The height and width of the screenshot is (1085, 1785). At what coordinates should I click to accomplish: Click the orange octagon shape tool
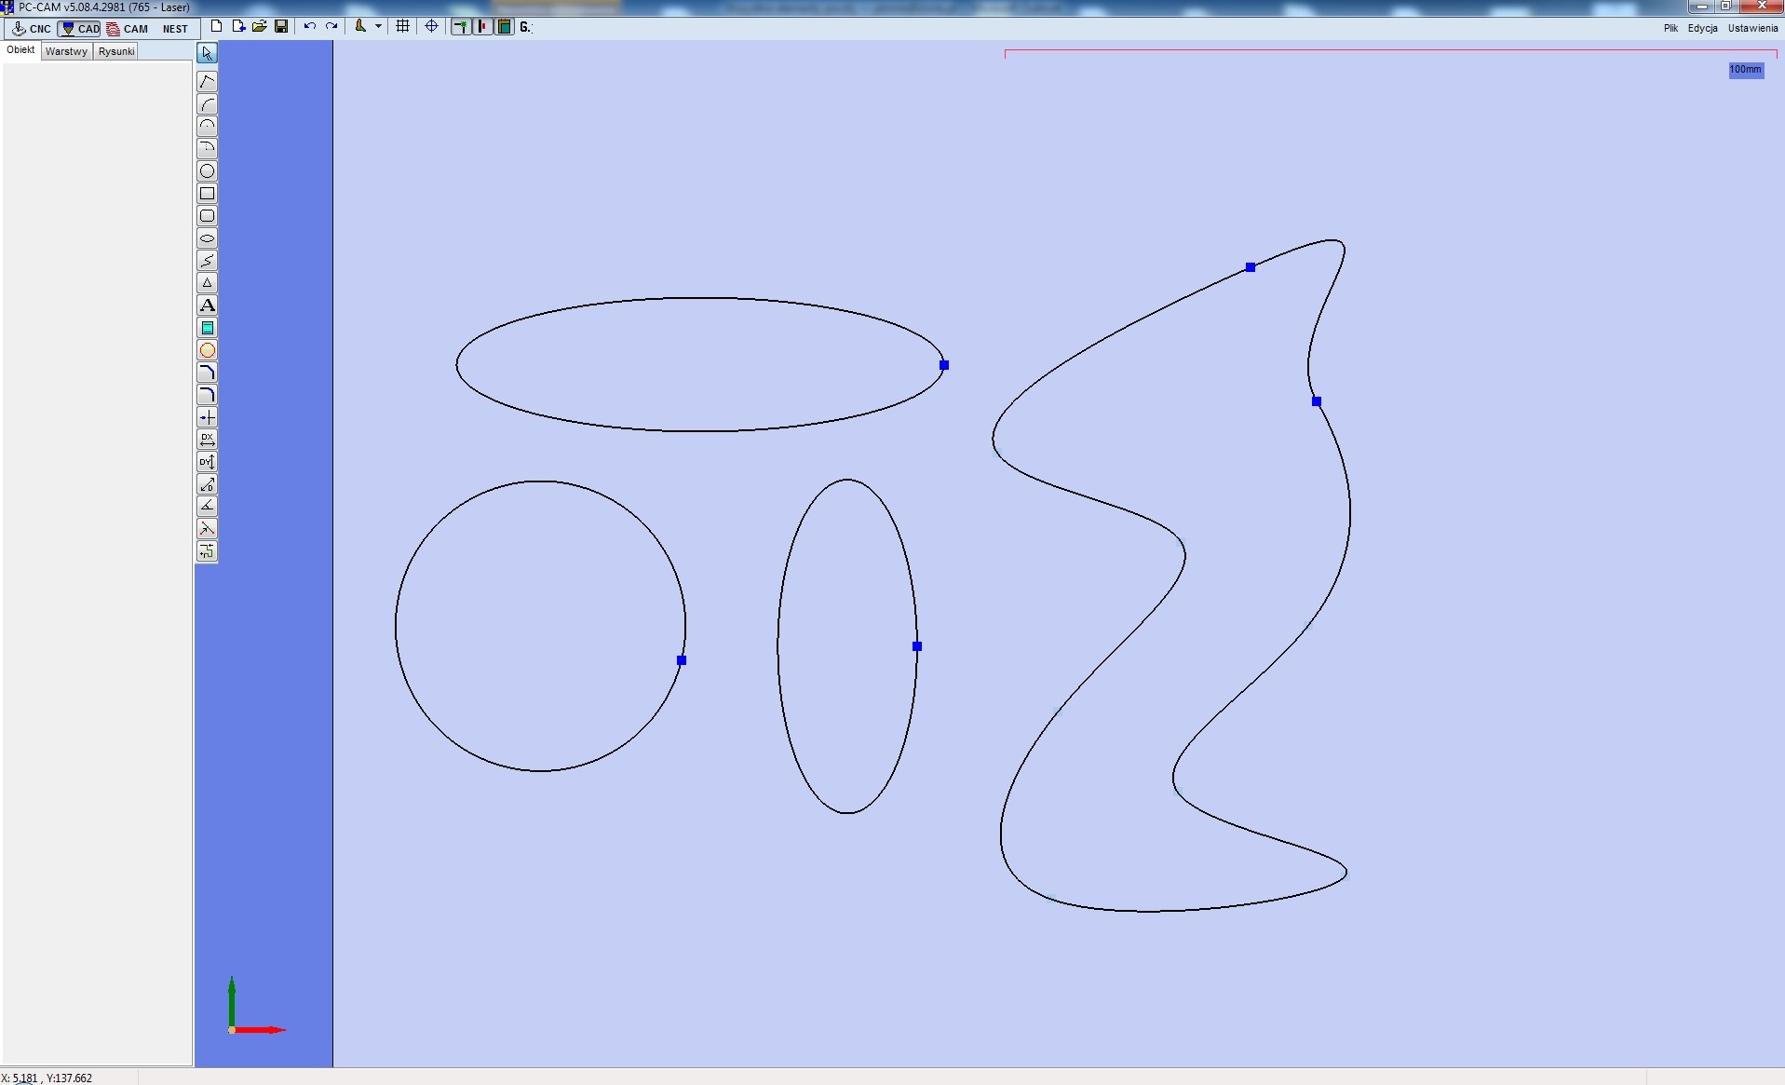tap(207, 350)
